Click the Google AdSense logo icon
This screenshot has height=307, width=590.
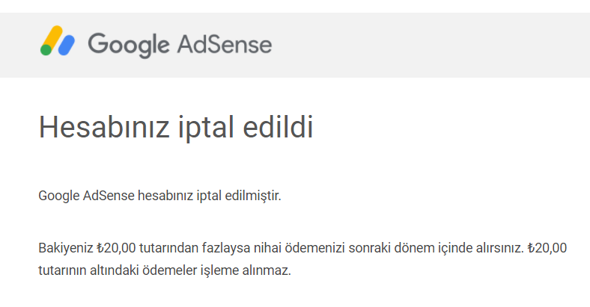point(58,40)
